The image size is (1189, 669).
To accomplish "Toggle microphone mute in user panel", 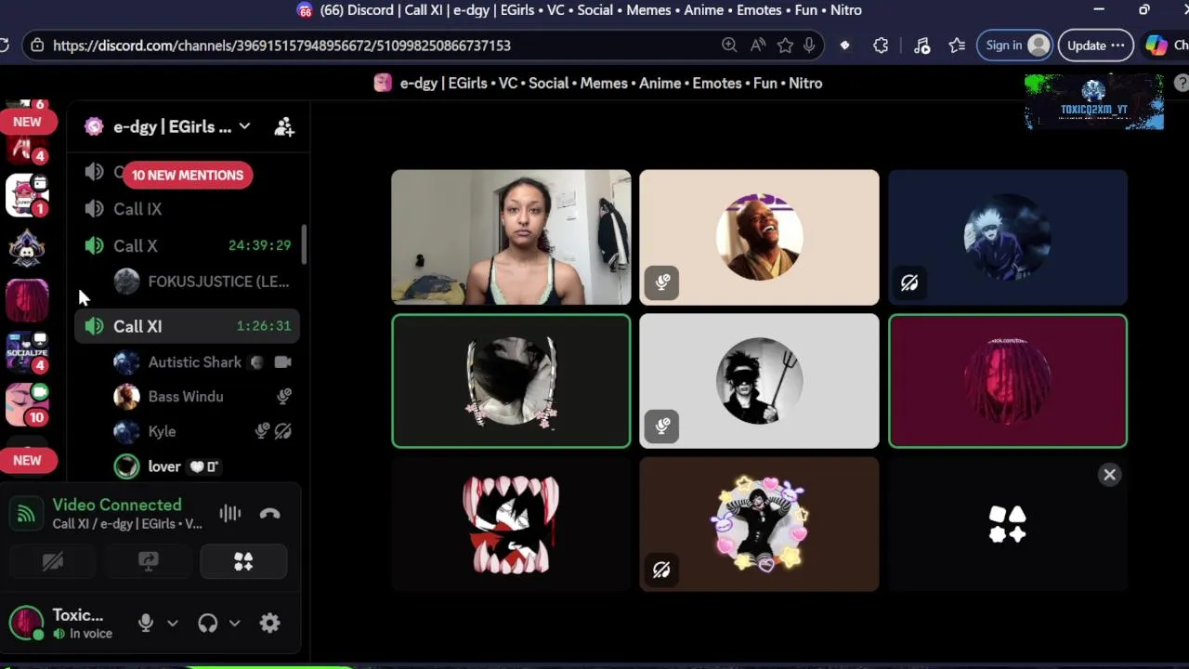I will click(x=146, y=623).
